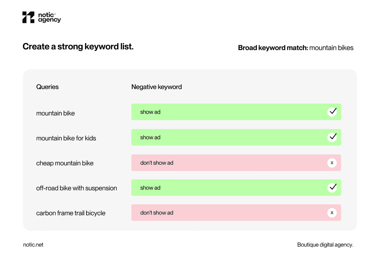Click the checkmark icon for mountain bike
This screenshot has width=380, height=259.
pyautogui.click(x=332, y=112)
